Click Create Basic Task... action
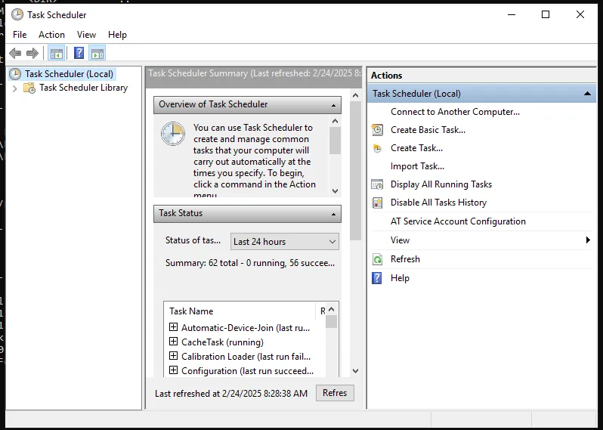Screen dimensions: 603x430 (x=428, y=130)
